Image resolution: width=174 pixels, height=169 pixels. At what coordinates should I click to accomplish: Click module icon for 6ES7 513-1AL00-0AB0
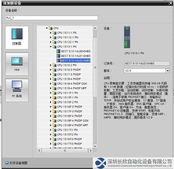coord(58,51)
